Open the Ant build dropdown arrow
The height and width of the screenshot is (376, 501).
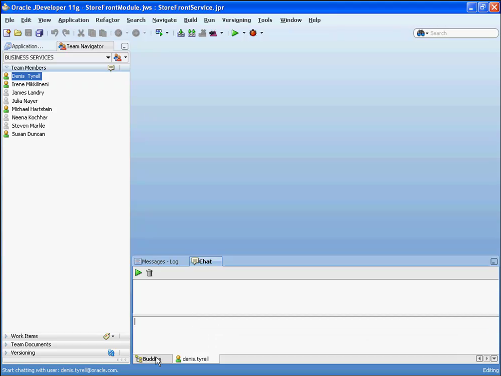tap(222, 33)
